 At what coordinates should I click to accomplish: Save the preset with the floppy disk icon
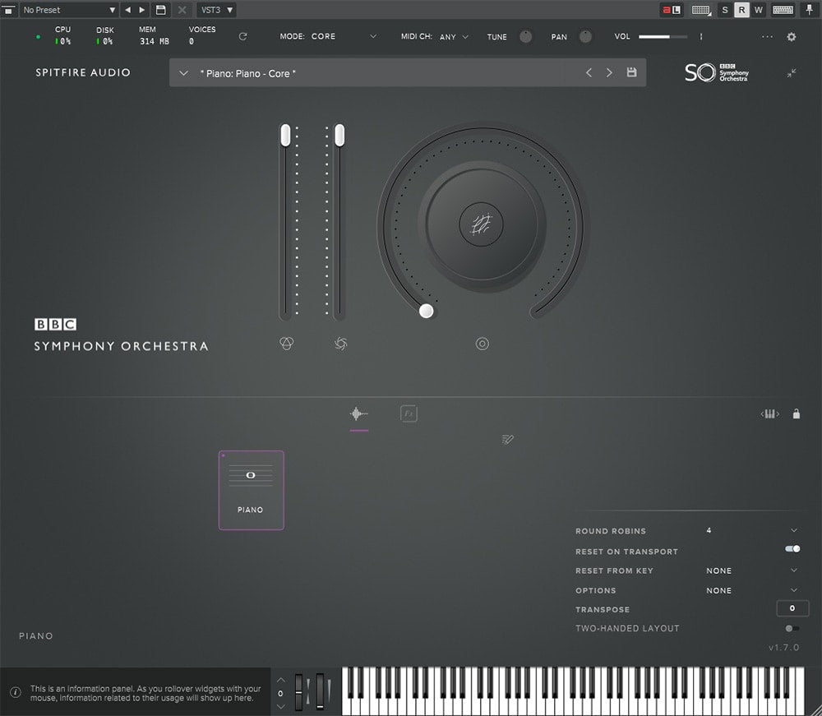coord(631,72)
